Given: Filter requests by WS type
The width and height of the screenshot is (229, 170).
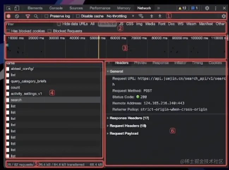Looking at the screenshot, I should (181, 24).
